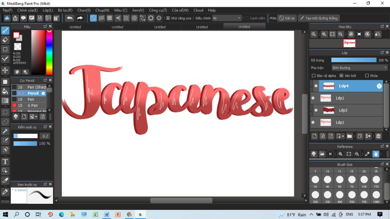Image resolution: width=390 pixels, height=219 pixels.
Task: Open snap settings gear
Action: click(x=159, y=18)
